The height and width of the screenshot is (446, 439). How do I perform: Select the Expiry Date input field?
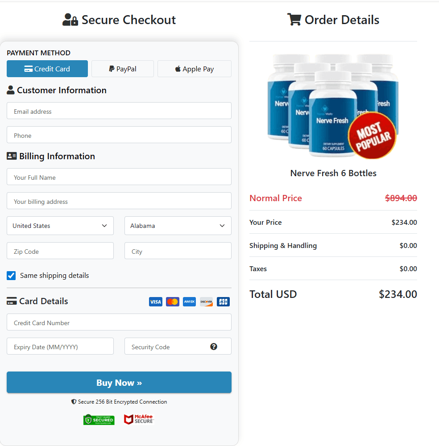click(60, 347)
